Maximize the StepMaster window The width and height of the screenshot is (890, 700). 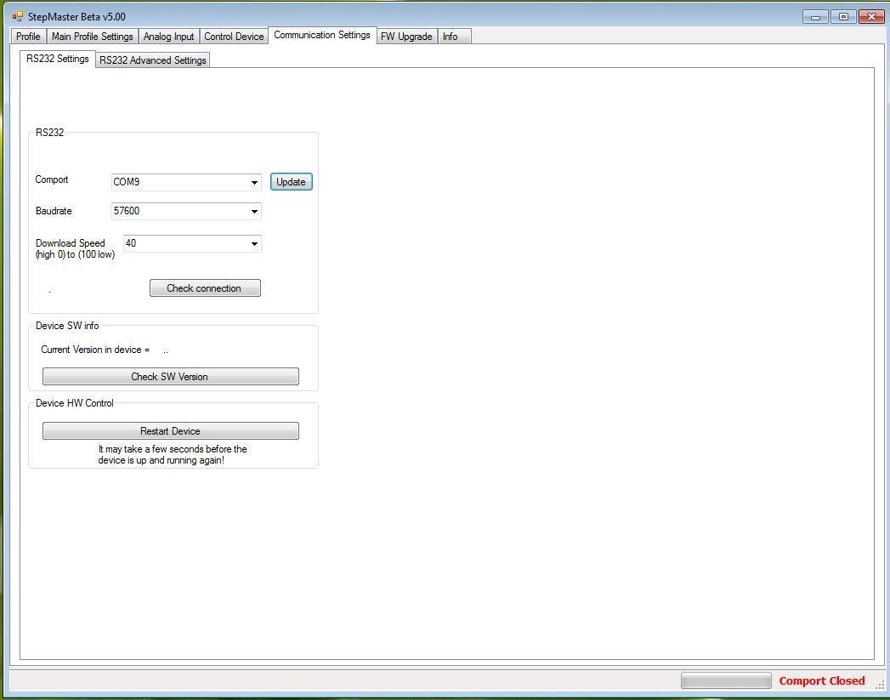coord(843,16)
